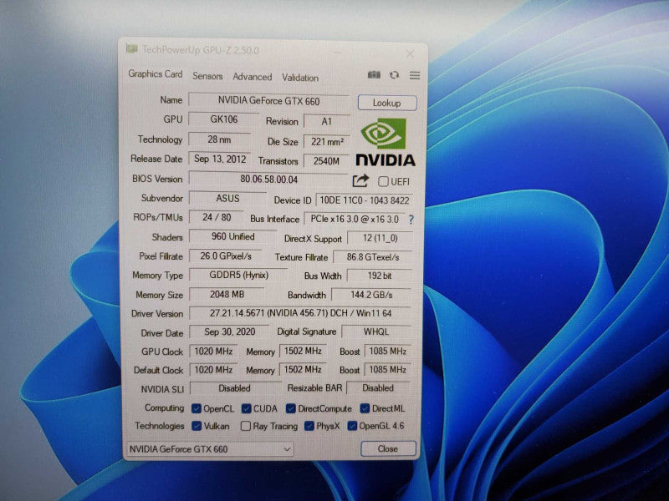Click the Texture Fillrate value 86.8 GTexel/s
The height and width of the screenshot is (501, 669).
tap(372, 257)
